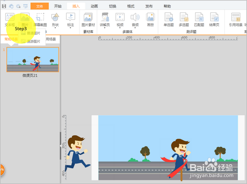Add a 多选题 multiple-choice question

(x=184, y=20)
